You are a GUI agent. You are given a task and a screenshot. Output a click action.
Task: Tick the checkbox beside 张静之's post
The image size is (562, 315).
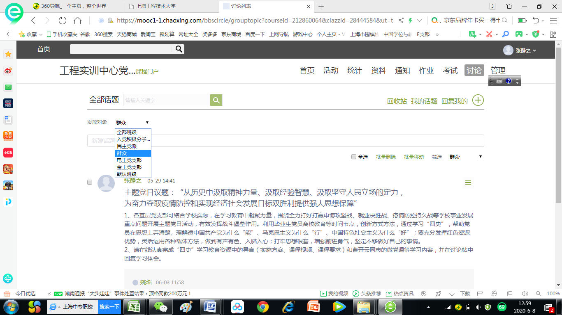(x=90, y=182)
